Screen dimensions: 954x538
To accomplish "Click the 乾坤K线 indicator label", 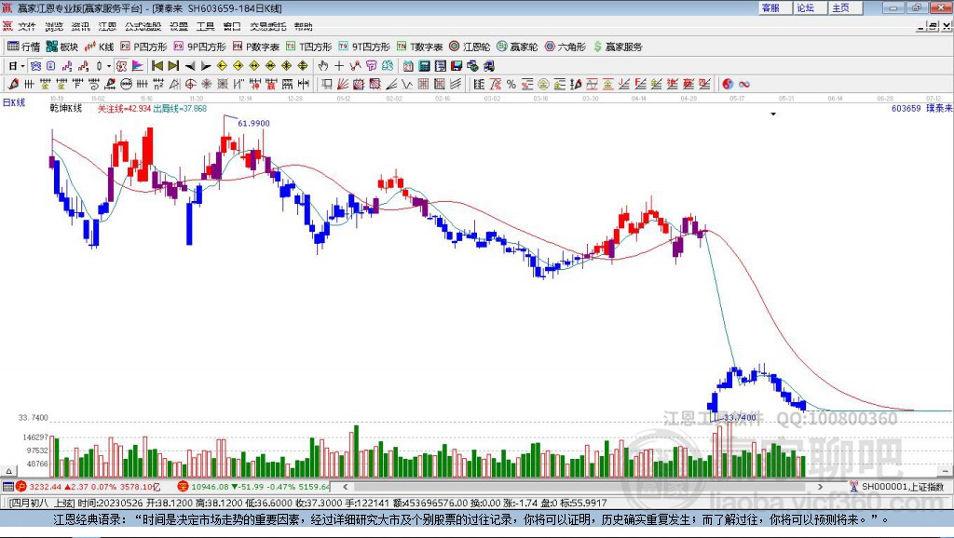I will point(66,108).
